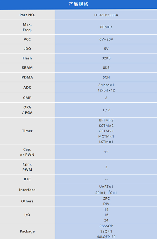The image size is (157, 239).
Task: Click the 32QFN package entry
Action: pyautogui.click(x=106, y=231)
